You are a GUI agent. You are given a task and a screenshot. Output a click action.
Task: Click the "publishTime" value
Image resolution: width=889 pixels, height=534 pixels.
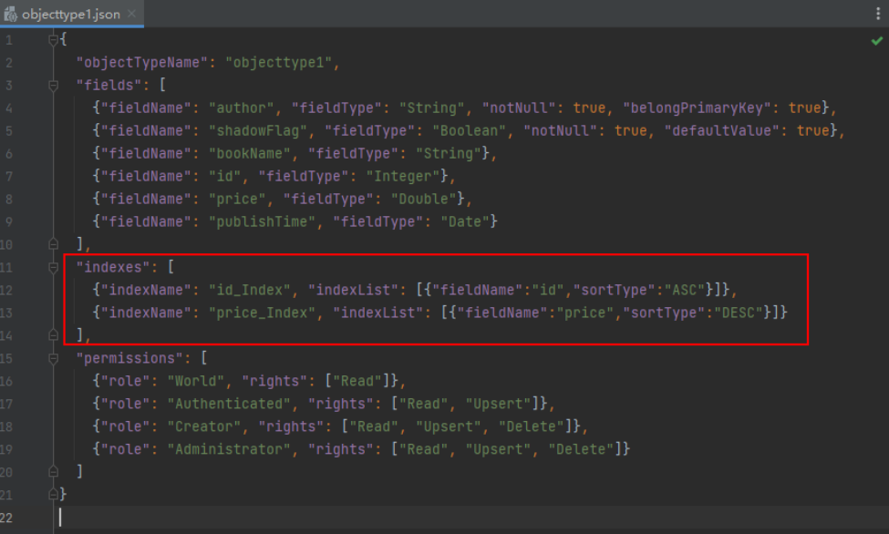point(262,221)
